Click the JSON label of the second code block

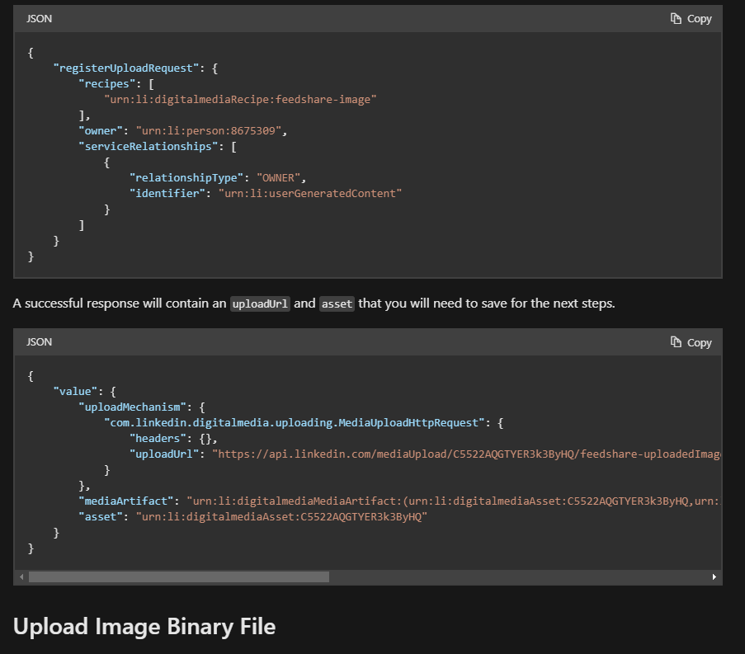point(39,342)
